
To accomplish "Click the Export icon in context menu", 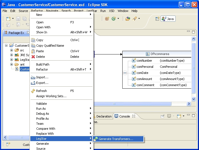I will [x=33, y=83].
